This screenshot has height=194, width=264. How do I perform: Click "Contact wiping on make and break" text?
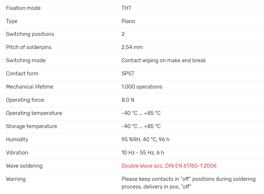tap(164, 60)
